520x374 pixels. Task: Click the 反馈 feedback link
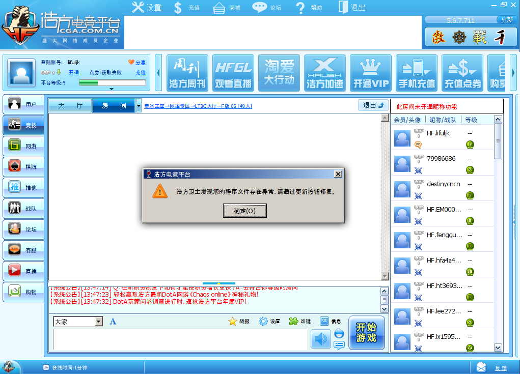pos(501,368)
